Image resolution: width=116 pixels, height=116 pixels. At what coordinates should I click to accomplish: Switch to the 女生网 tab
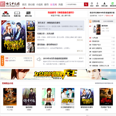(53, 5)
